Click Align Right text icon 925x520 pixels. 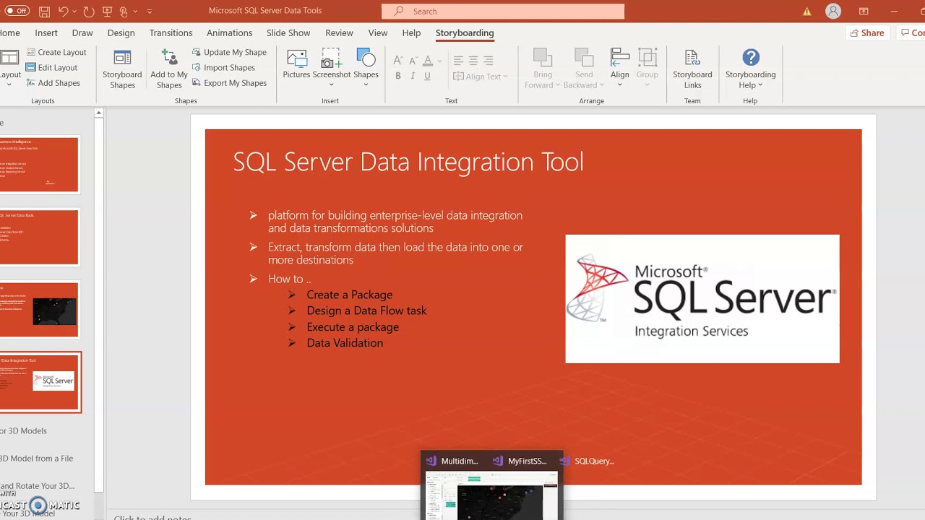(489, 61)
